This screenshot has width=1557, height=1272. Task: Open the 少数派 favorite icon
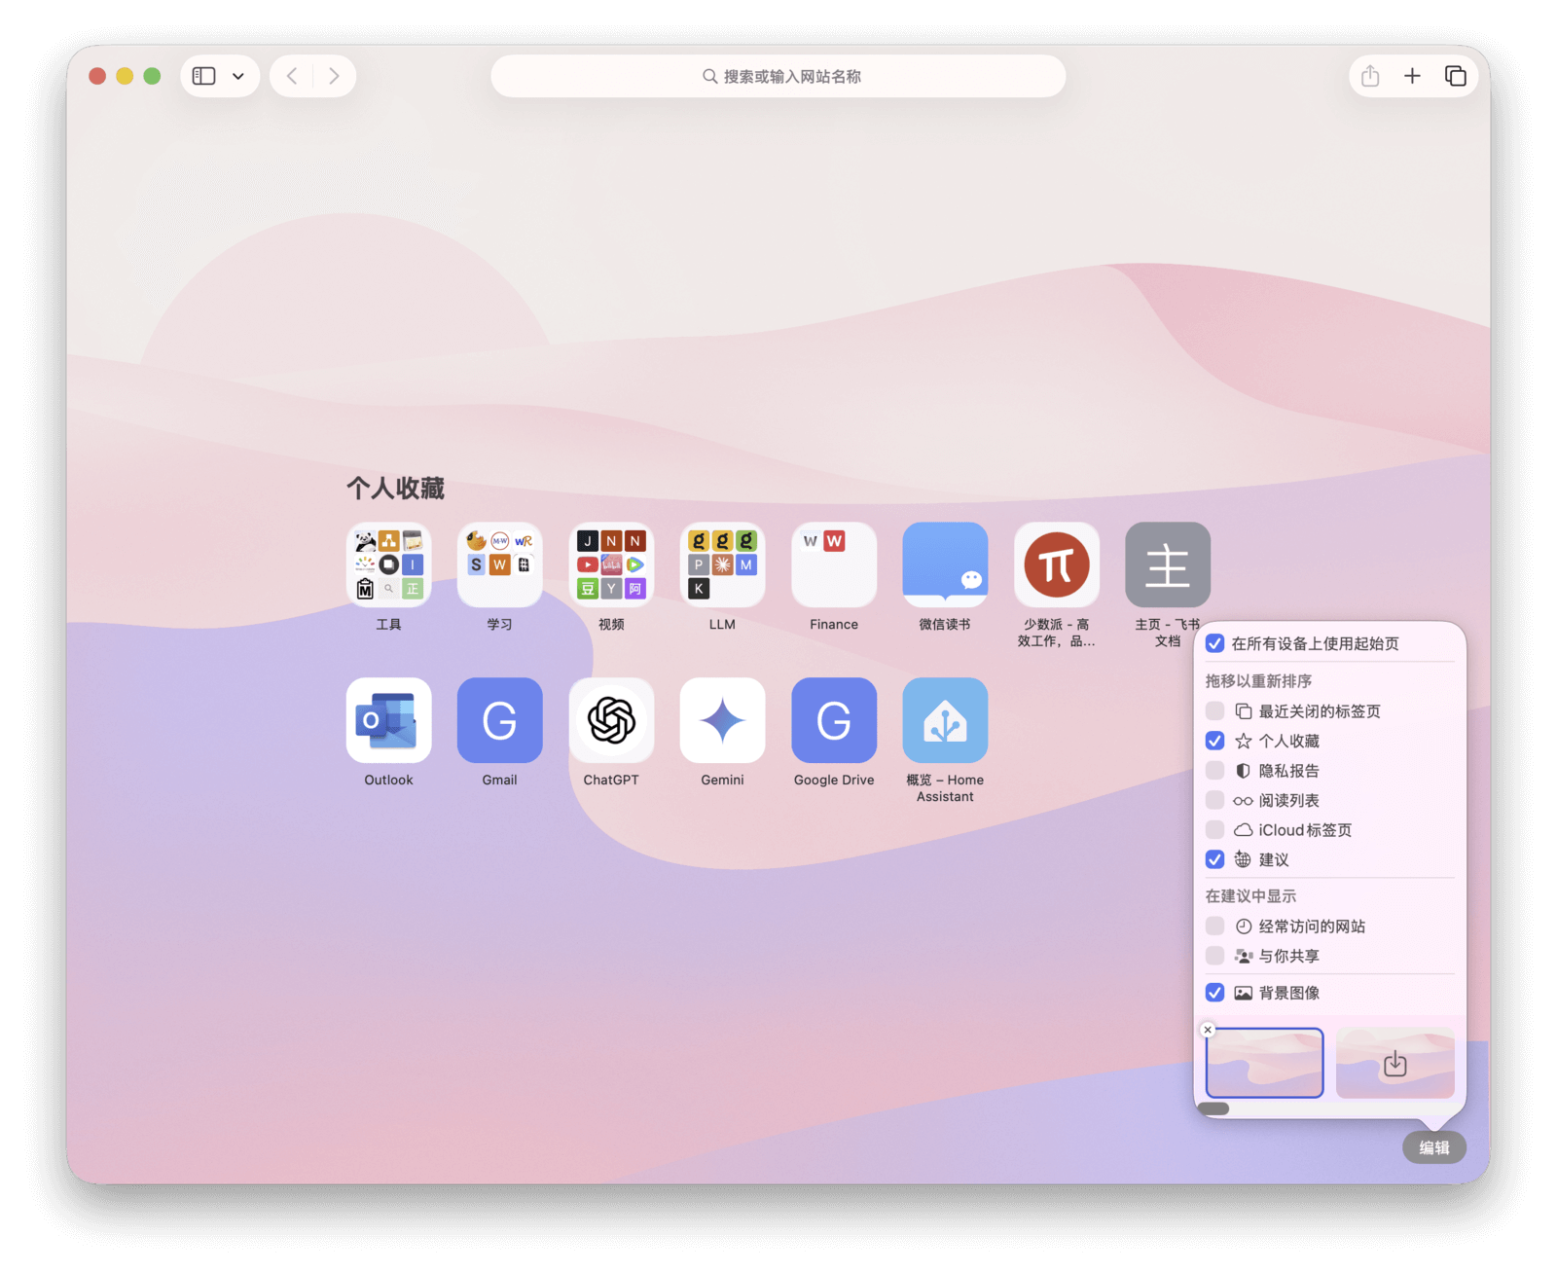click(x=1056, y=564)
